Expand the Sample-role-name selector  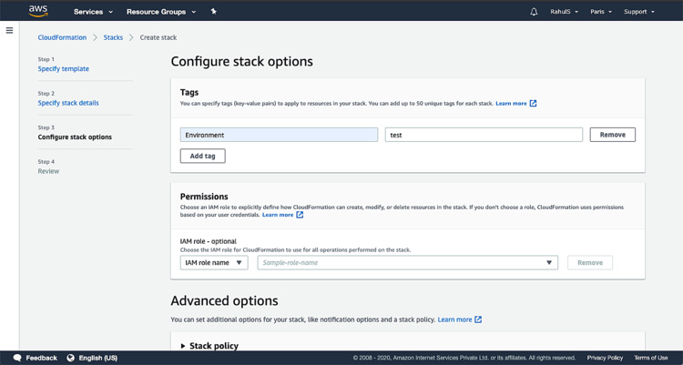407,262
